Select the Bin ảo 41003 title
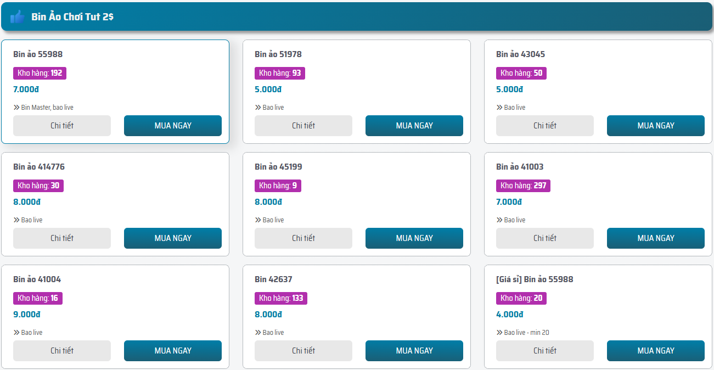The width and height of the screenshot is (714, 370). tap(520, 167)
